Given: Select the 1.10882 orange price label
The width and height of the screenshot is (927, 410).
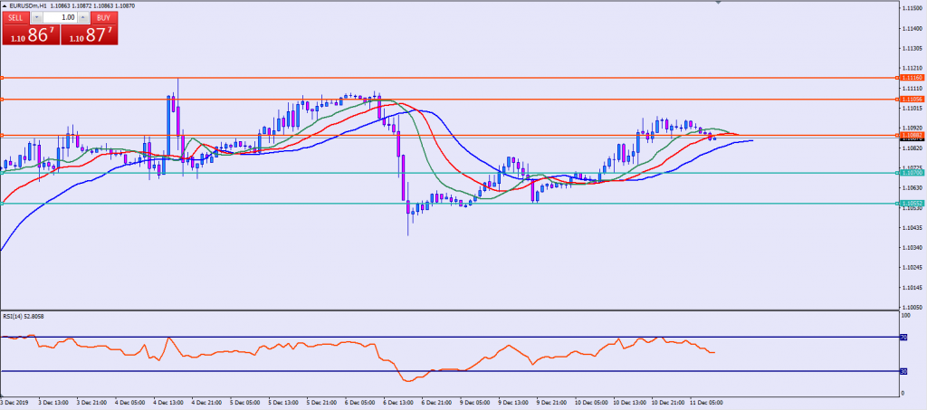Looking at the screenshot, I should tap(912, 135).
